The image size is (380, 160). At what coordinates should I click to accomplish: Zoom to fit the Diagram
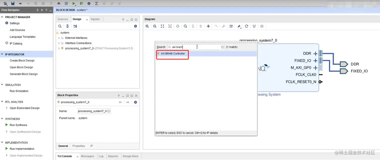click(x=163, y=26)
